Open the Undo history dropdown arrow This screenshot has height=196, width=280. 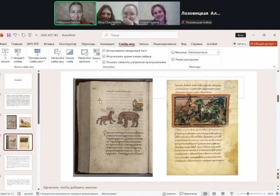(19, 35)
